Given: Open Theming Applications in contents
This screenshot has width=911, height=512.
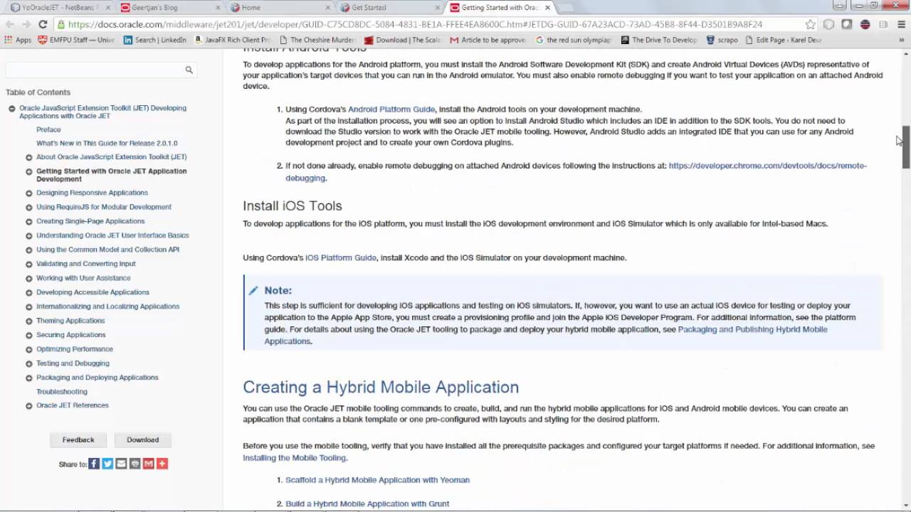Looking at the screenshot, I should click(70, 321).
